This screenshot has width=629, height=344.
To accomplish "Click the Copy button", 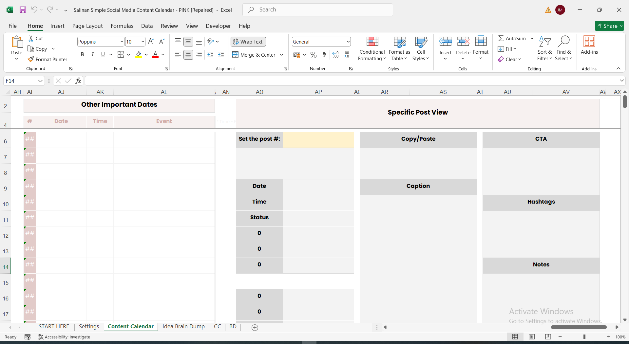I will click(37, 49).
